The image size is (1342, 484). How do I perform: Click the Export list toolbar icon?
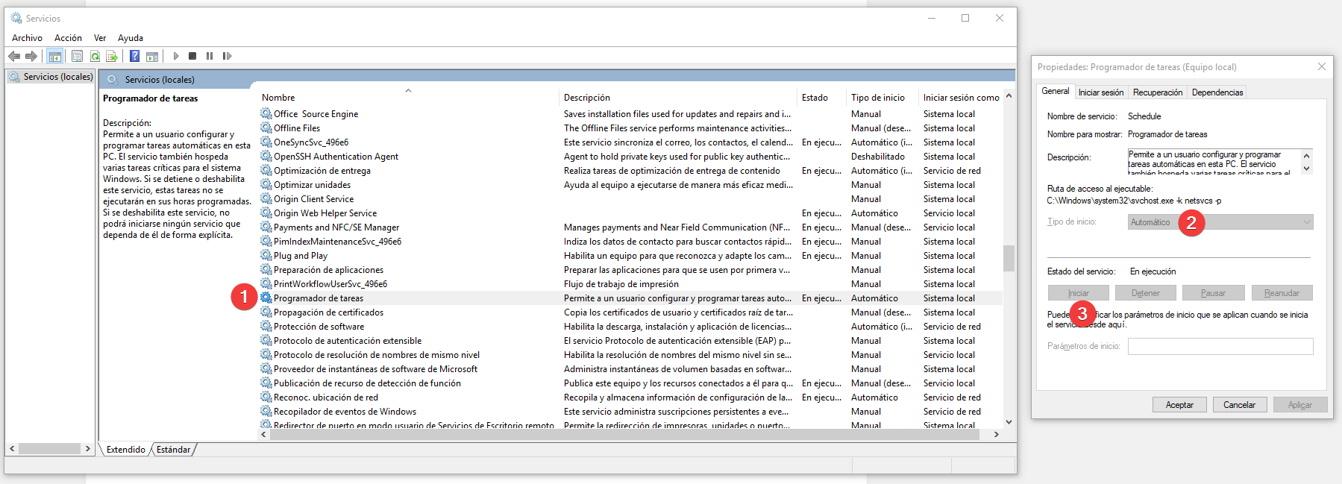(112, 56)
